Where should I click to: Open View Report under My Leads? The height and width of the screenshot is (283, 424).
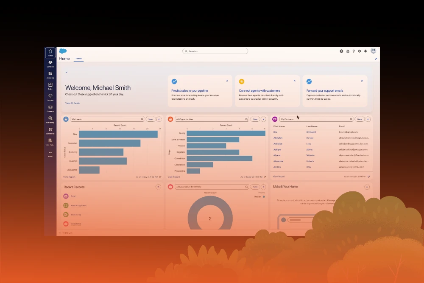(x=69, y=177)
